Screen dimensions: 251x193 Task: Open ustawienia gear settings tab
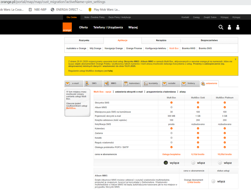[x=203, y=84]
